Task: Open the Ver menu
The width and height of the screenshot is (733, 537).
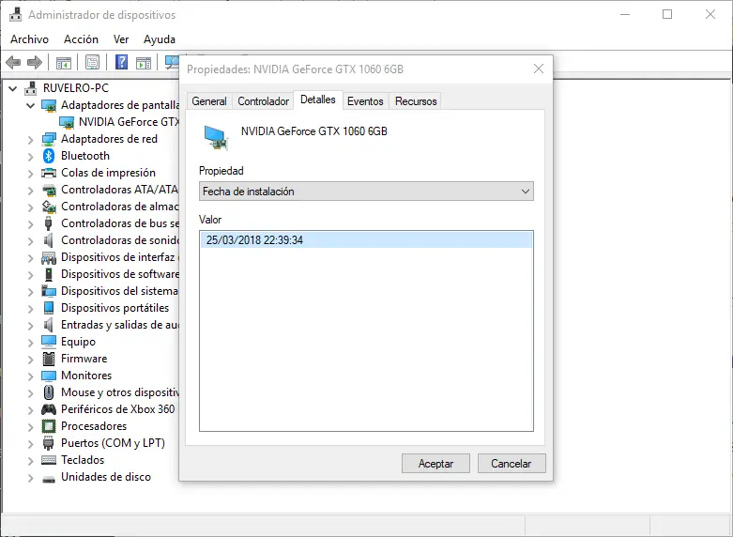Action: click(x=121, y=39)
